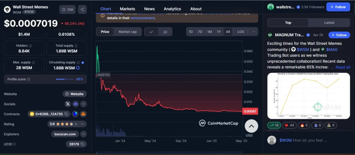Click the Profile score progress bar
Image resolution: width=355 pixels, height=155 pixels.
[x=65, y=79]
